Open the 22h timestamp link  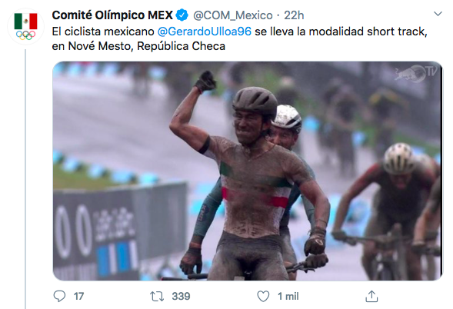click(294, 15)
